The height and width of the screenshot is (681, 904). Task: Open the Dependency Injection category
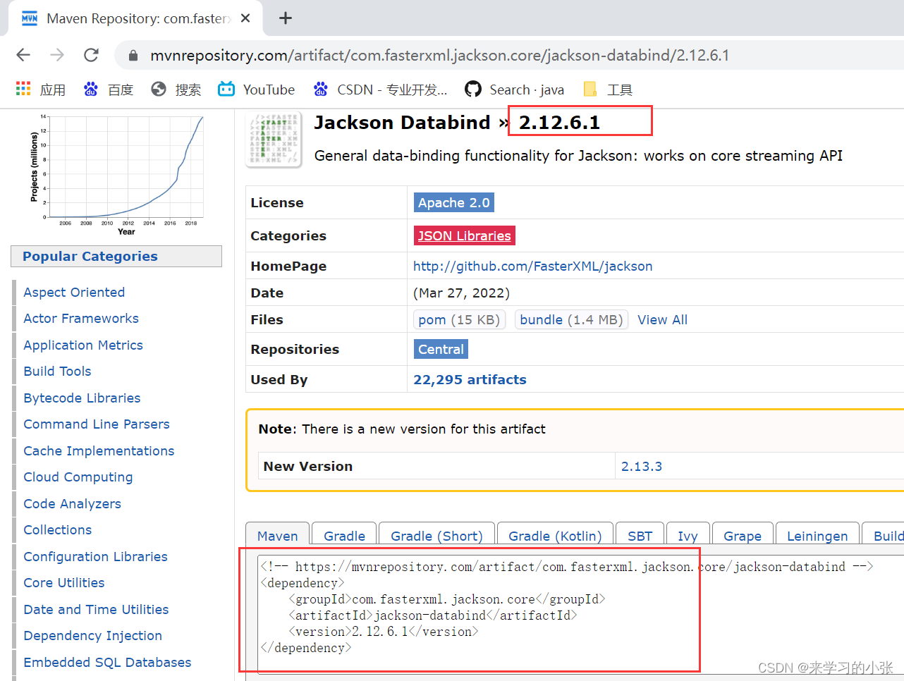[x=92, y=636]
